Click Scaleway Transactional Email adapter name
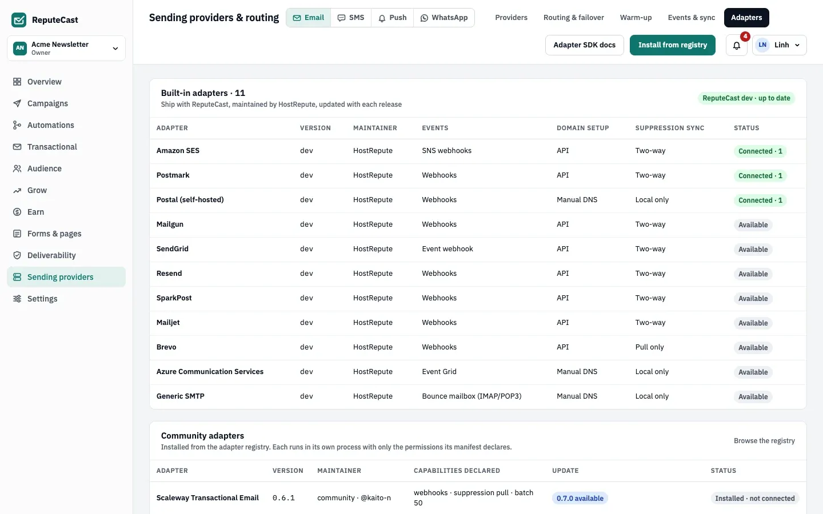 point(207,498)
